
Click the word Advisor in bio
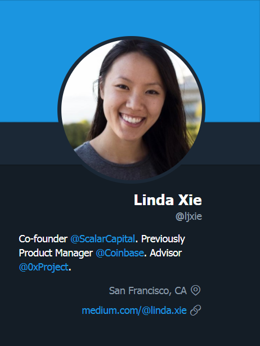click(x=165, y=253)
